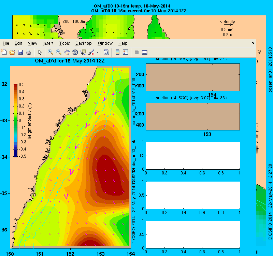273x256 pixels.
Task: Activate the Zoom In magnifier tool
Action: 50,52
